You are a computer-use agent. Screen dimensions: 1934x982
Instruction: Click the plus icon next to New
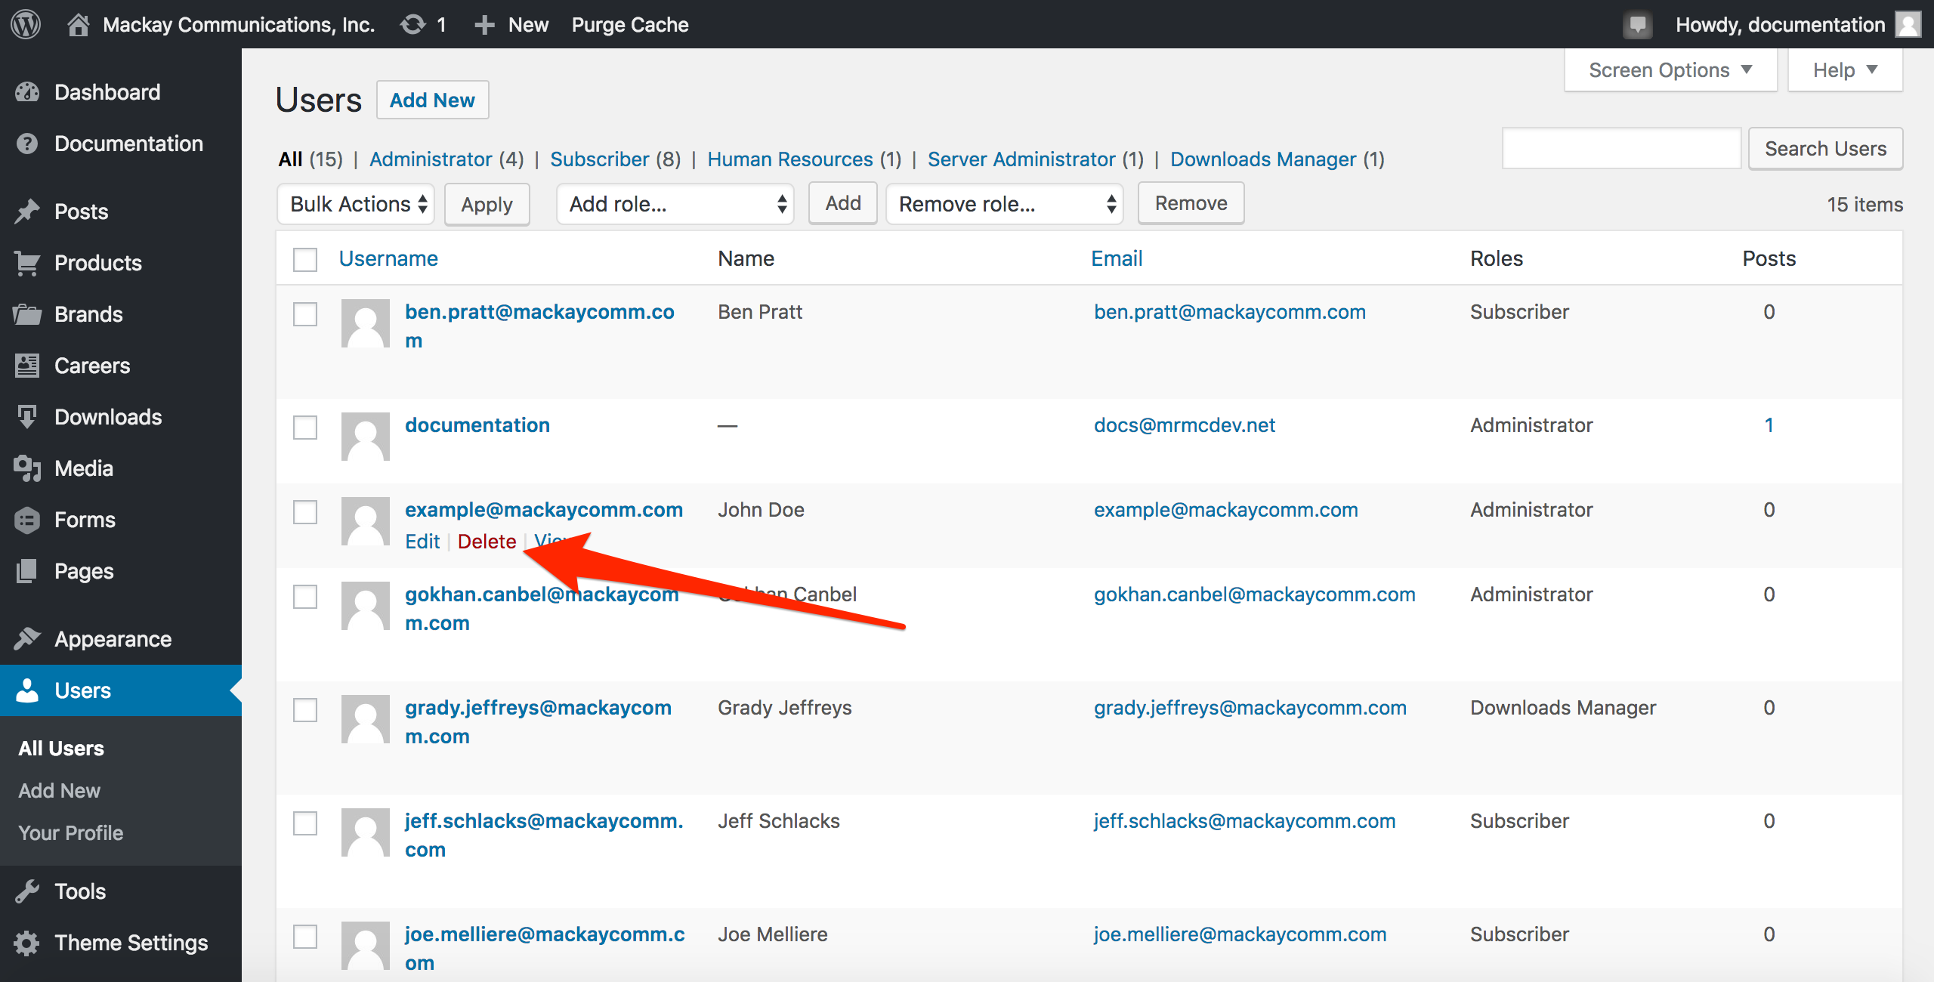(484, 25)
